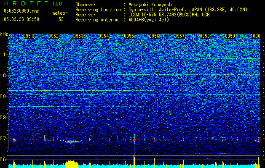Image resolution: width=265 pixels, height=168 pixels.
Task: Click the Ogata-vill. Akita-Pref. JAPAN location text
Action: point(188,10)
